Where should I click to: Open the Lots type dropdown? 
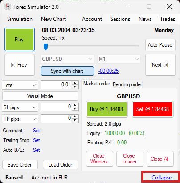[20, 85]
